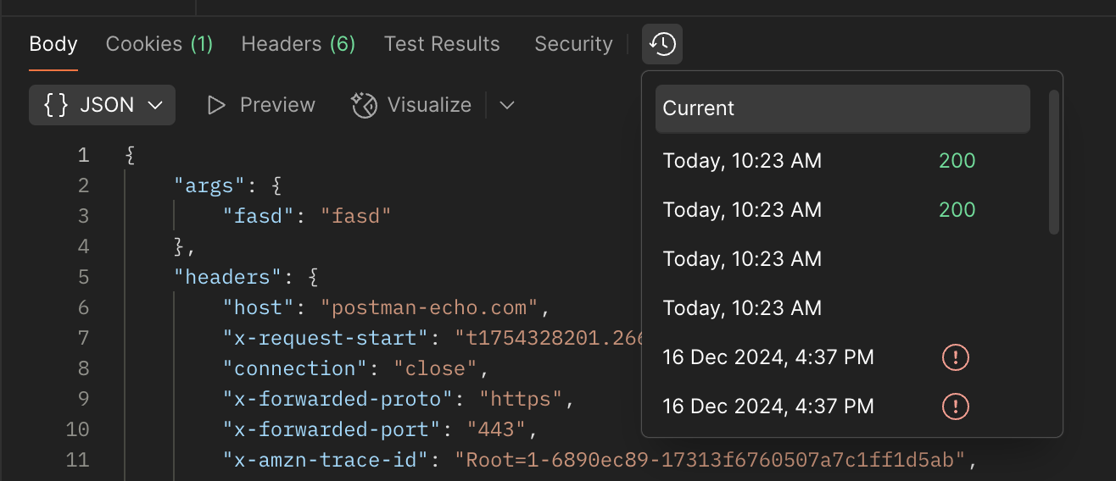1116x481 pixels.
Task: Click the Visualize icon
Action: click(x=365, y=105)
